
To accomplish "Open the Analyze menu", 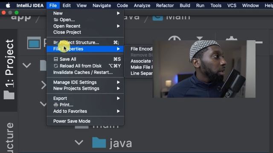I will tap(142, 6).
